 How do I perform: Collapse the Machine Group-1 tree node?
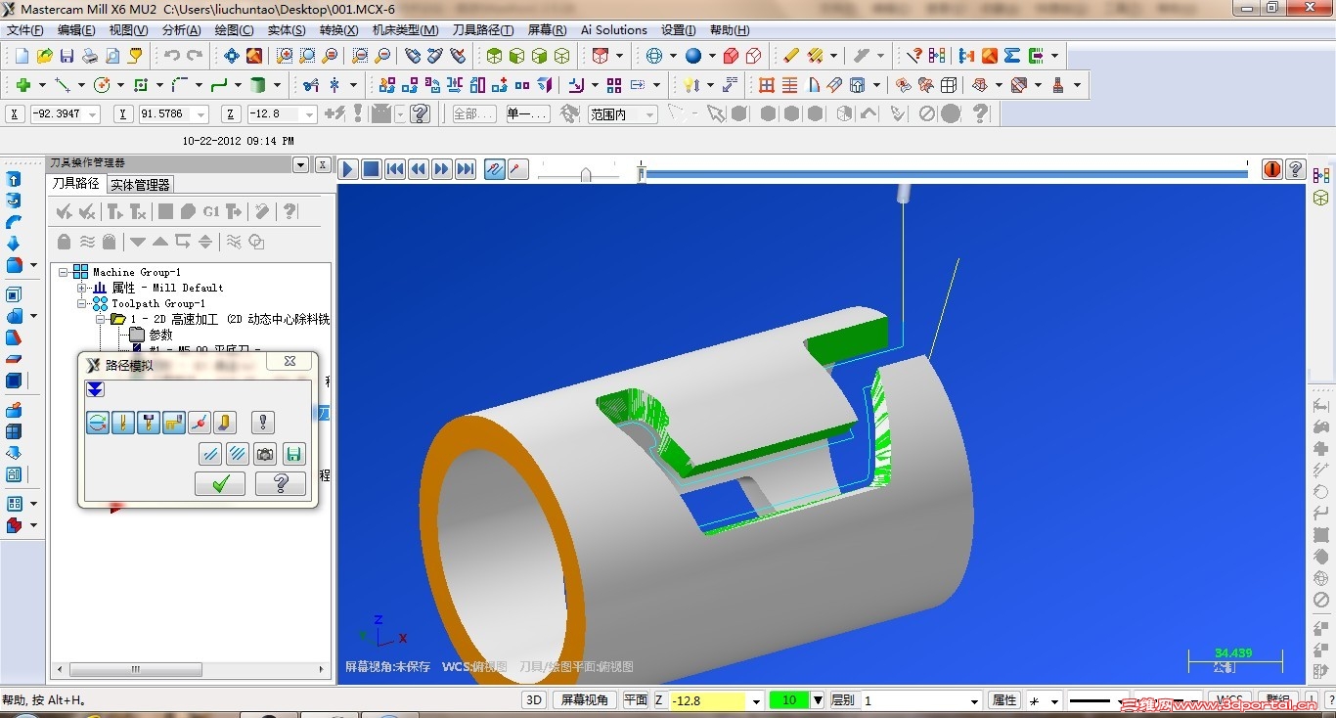[64, 272]
